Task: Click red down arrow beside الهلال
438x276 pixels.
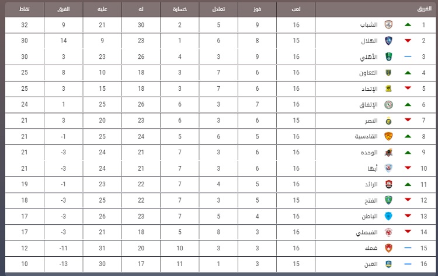Action: 408,41
